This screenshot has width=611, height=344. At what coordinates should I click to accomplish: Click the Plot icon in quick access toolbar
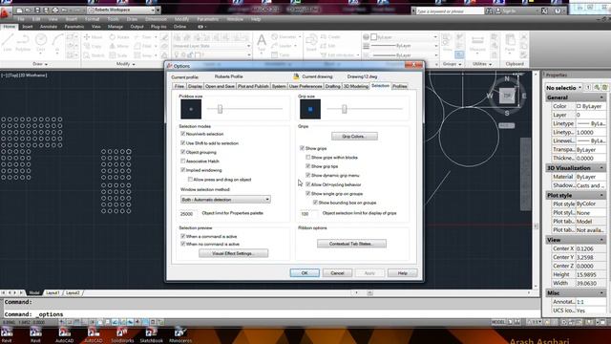point(55,11)
